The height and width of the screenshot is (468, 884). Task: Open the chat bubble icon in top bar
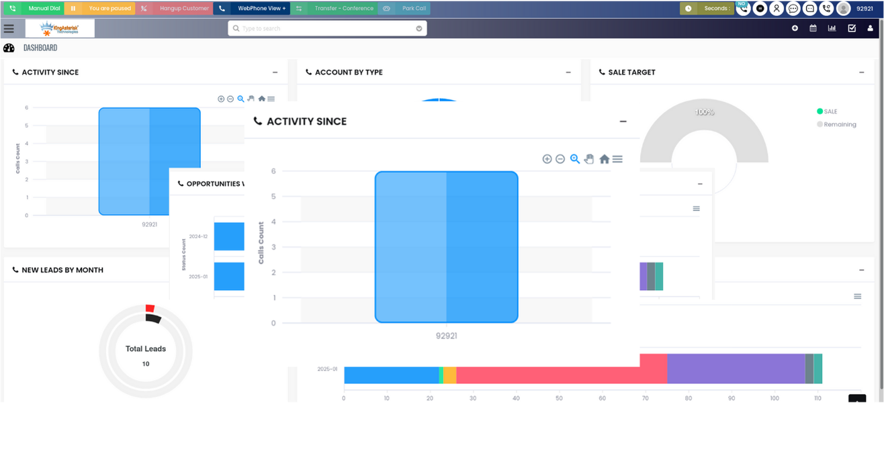(x=793, y=9)
